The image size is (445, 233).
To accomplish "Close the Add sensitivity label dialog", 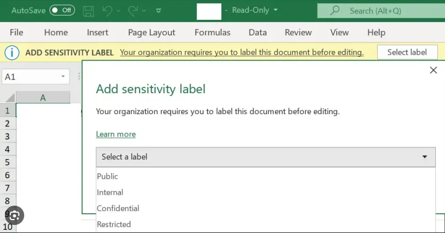I will [x=433, y=70].
